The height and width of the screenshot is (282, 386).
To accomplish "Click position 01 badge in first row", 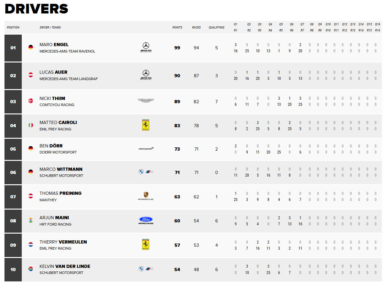I will point(13,48).
